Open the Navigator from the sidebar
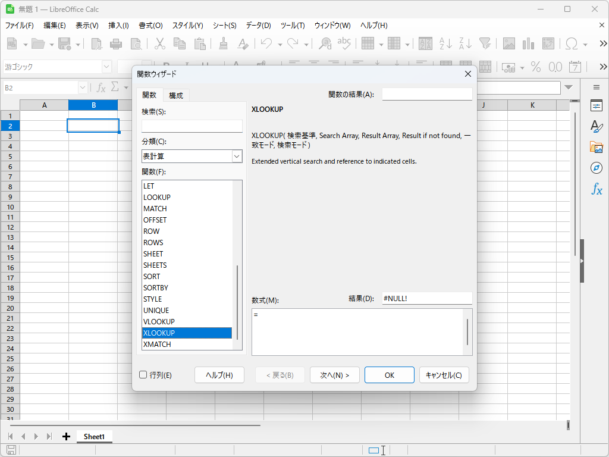 (x=596, y=168)
